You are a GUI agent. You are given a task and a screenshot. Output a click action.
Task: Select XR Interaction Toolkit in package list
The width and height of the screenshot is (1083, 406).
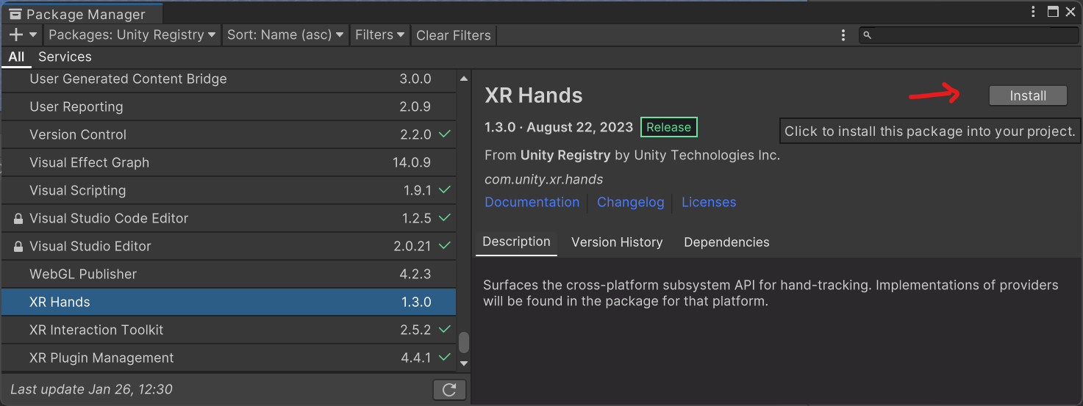[x=96, y=330]
